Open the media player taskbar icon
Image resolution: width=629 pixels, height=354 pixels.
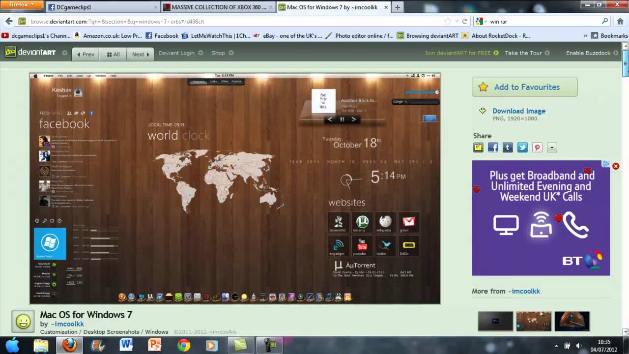(x=212, y=346)
